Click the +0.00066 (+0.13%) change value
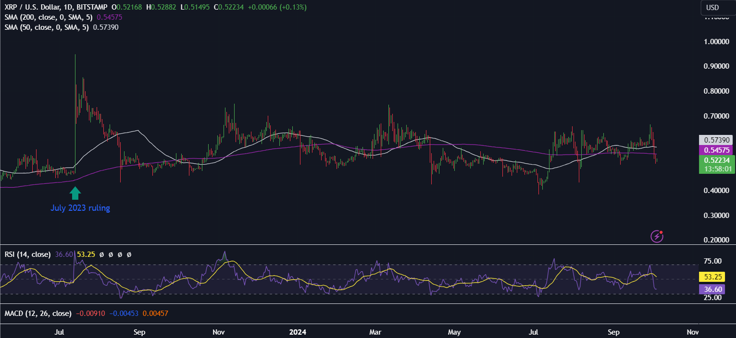 [278, 8]
